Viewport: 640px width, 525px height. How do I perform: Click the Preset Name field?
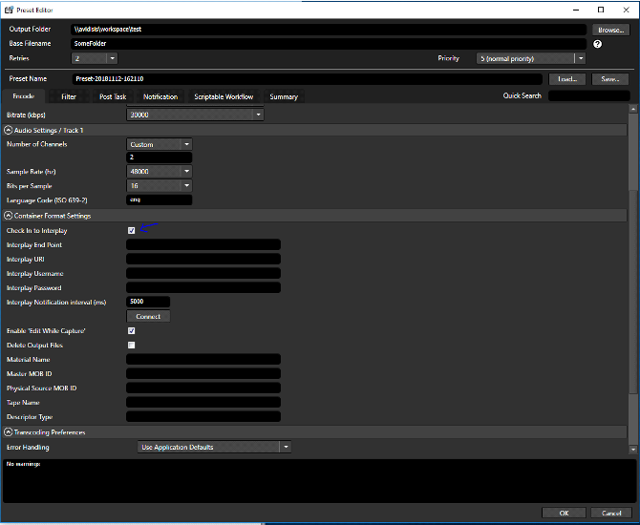pos(308,78)
